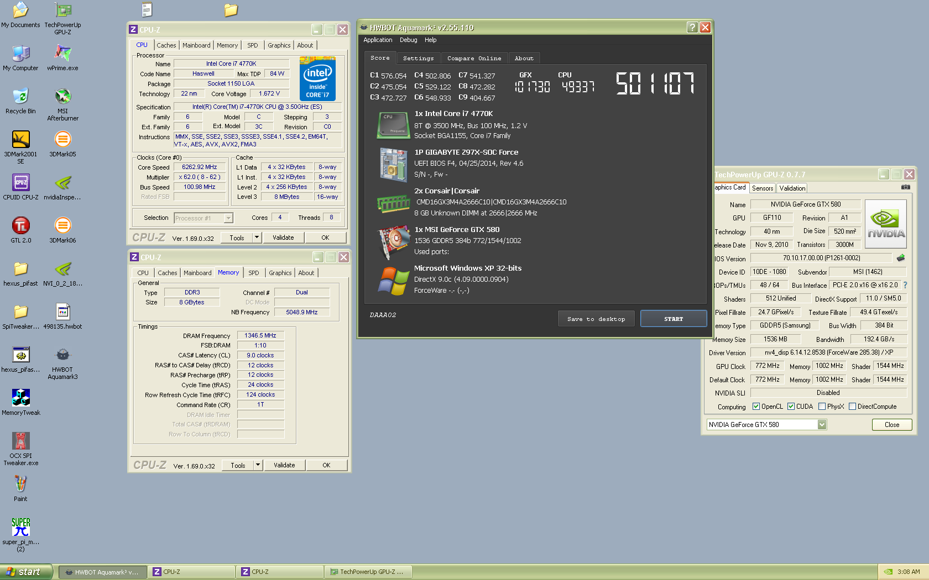
Task: Open Paint desktop icon
Action: [x=20, y=489]
